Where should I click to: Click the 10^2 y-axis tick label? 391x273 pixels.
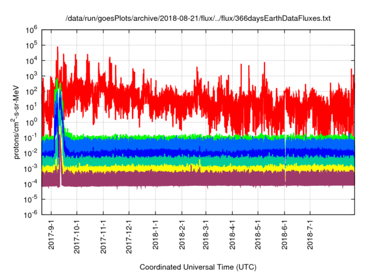click(31, 92)
